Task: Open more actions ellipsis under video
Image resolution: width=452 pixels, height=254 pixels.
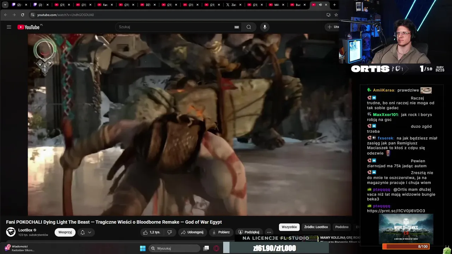Action: 269,232
